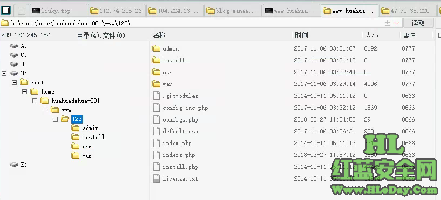Click the IP address 209.132.245.152 label
The width and height of the screenshot is (441, 200).
(x=25, y=35)
